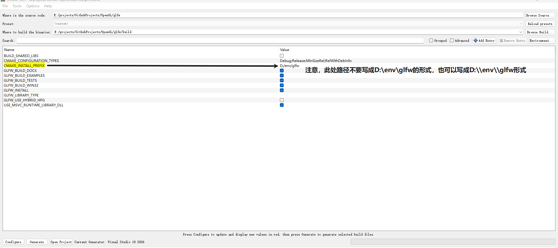Select GLFW_INSTALL entry name
This screenshot has width=558, height=248.
coord(16,90)
